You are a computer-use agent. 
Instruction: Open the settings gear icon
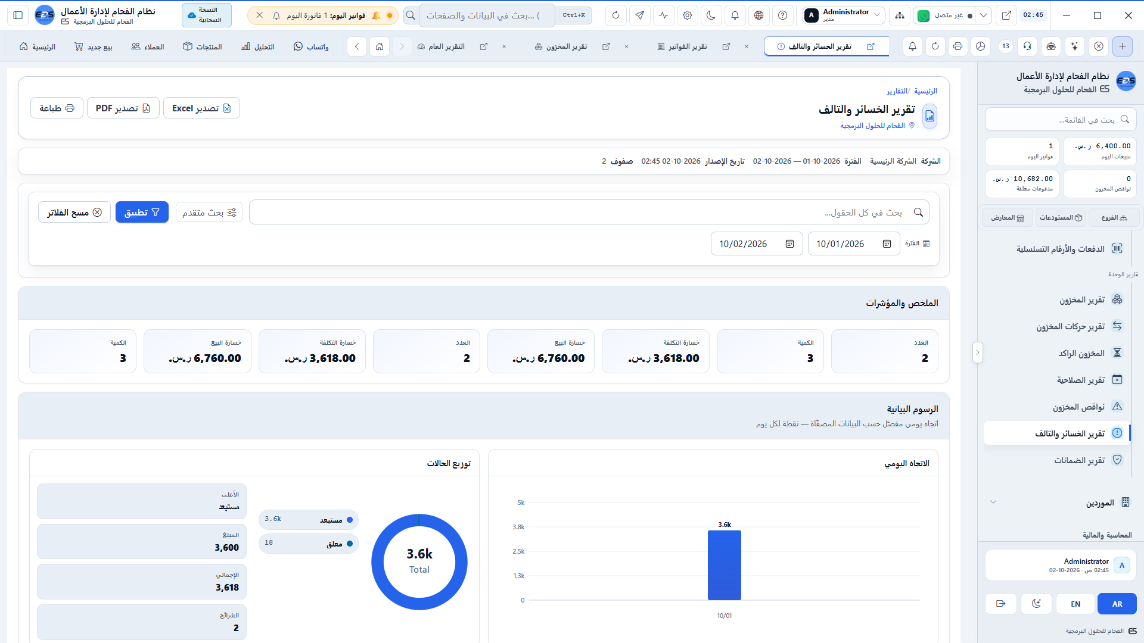(x=688, y=15)
